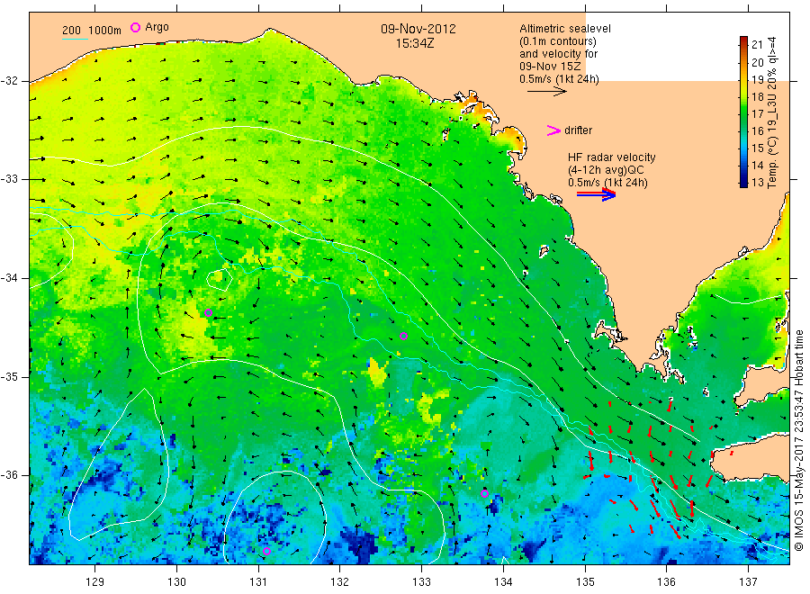Click the longitude label 133
Viewport: 810px width, 594px height.
coord(421,582)
